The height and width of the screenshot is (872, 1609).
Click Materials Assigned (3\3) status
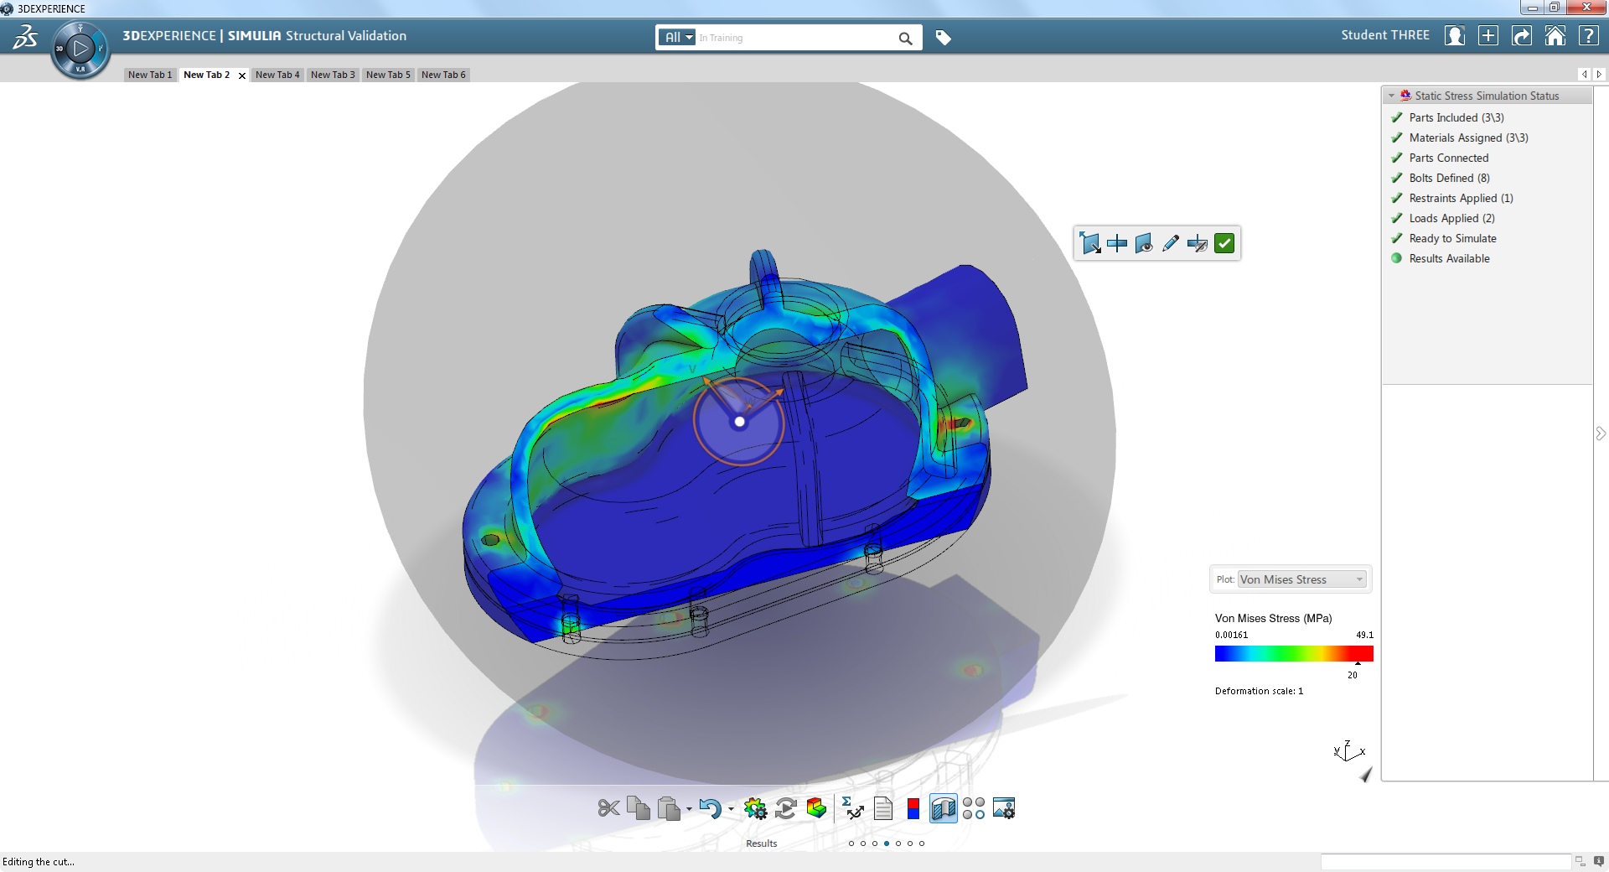tap(1468, 138)
